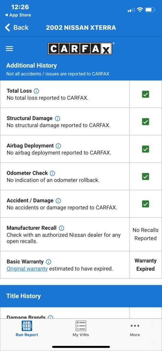Open the hamburger menu icon
162x351 pixels.
(9, 49)
